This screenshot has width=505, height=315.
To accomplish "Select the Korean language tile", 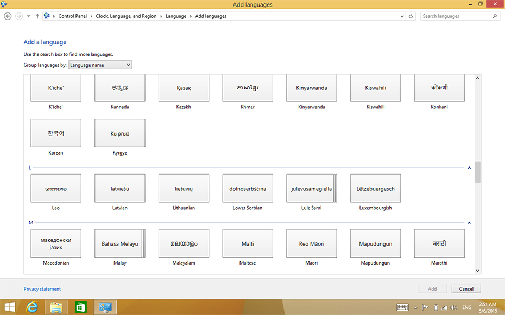I will (56, 133).
